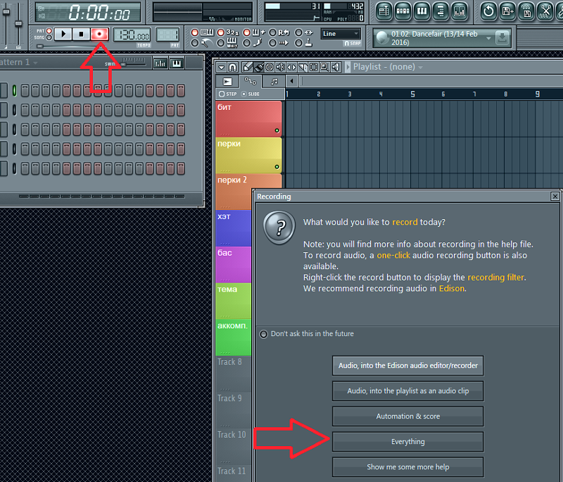Open the Step Sequencer shortcut icon
The image size is (563, 482).
(403, 11)
